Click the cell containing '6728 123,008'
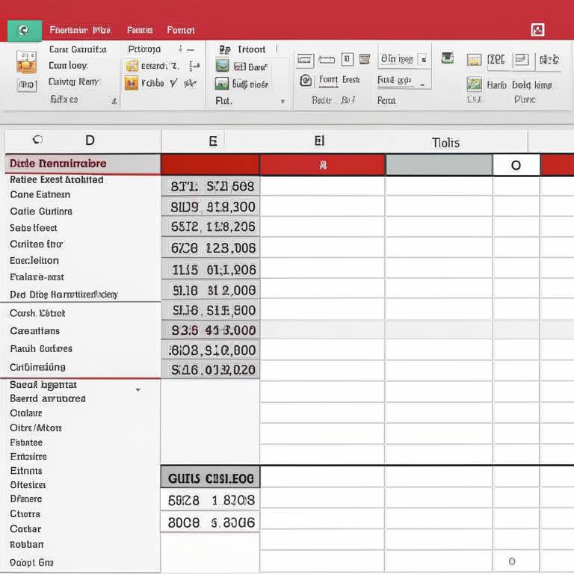 coord(211,248)
